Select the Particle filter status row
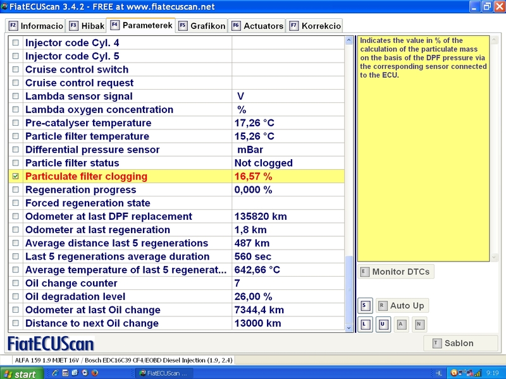506x379 pixels. [176, 163]
